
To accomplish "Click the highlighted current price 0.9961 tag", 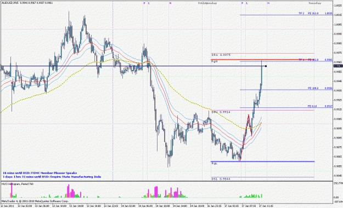I will tap(338, 66).
